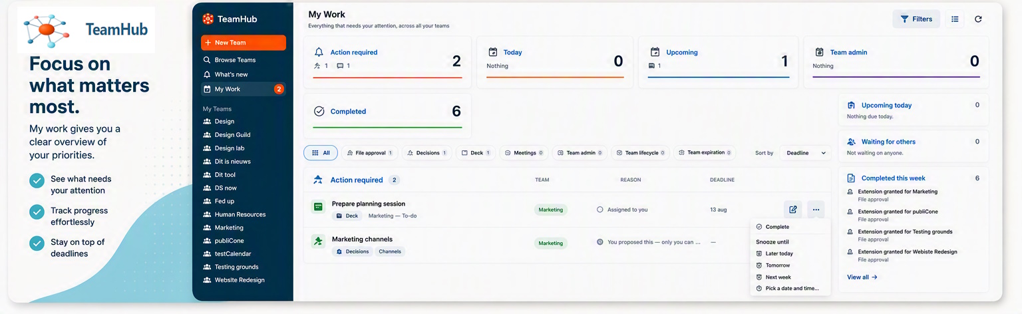
Task: Choose Complete in the context menu
Action: pos(790,227)
